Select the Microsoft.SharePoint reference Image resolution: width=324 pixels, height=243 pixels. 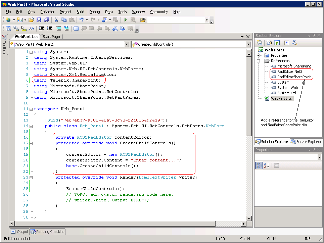tap(294, 66)
